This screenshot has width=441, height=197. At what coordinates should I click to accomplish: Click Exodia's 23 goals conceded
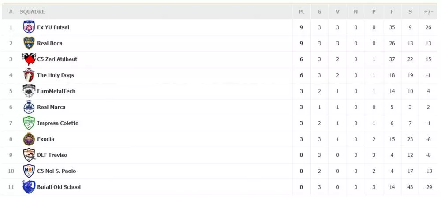[x=410, y=139]
